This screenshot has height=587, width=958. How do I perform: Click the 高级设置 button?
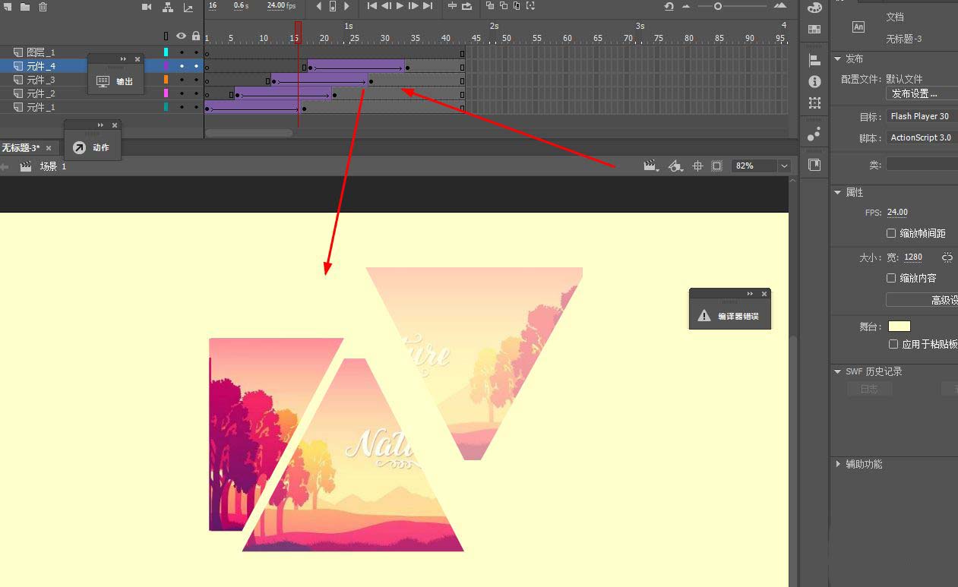922,300
